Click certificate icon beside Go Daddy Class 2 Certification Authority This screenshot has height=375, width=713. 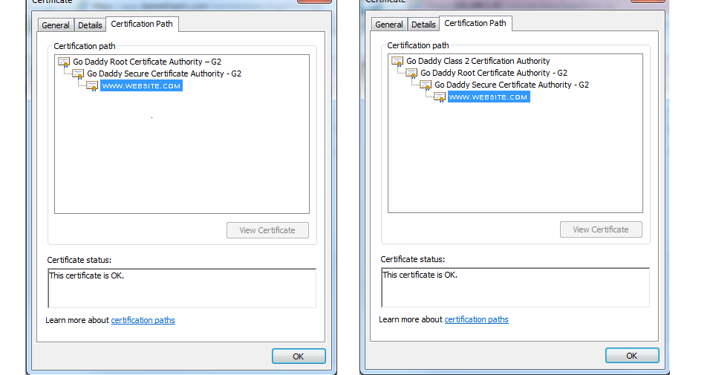[397, 61]
